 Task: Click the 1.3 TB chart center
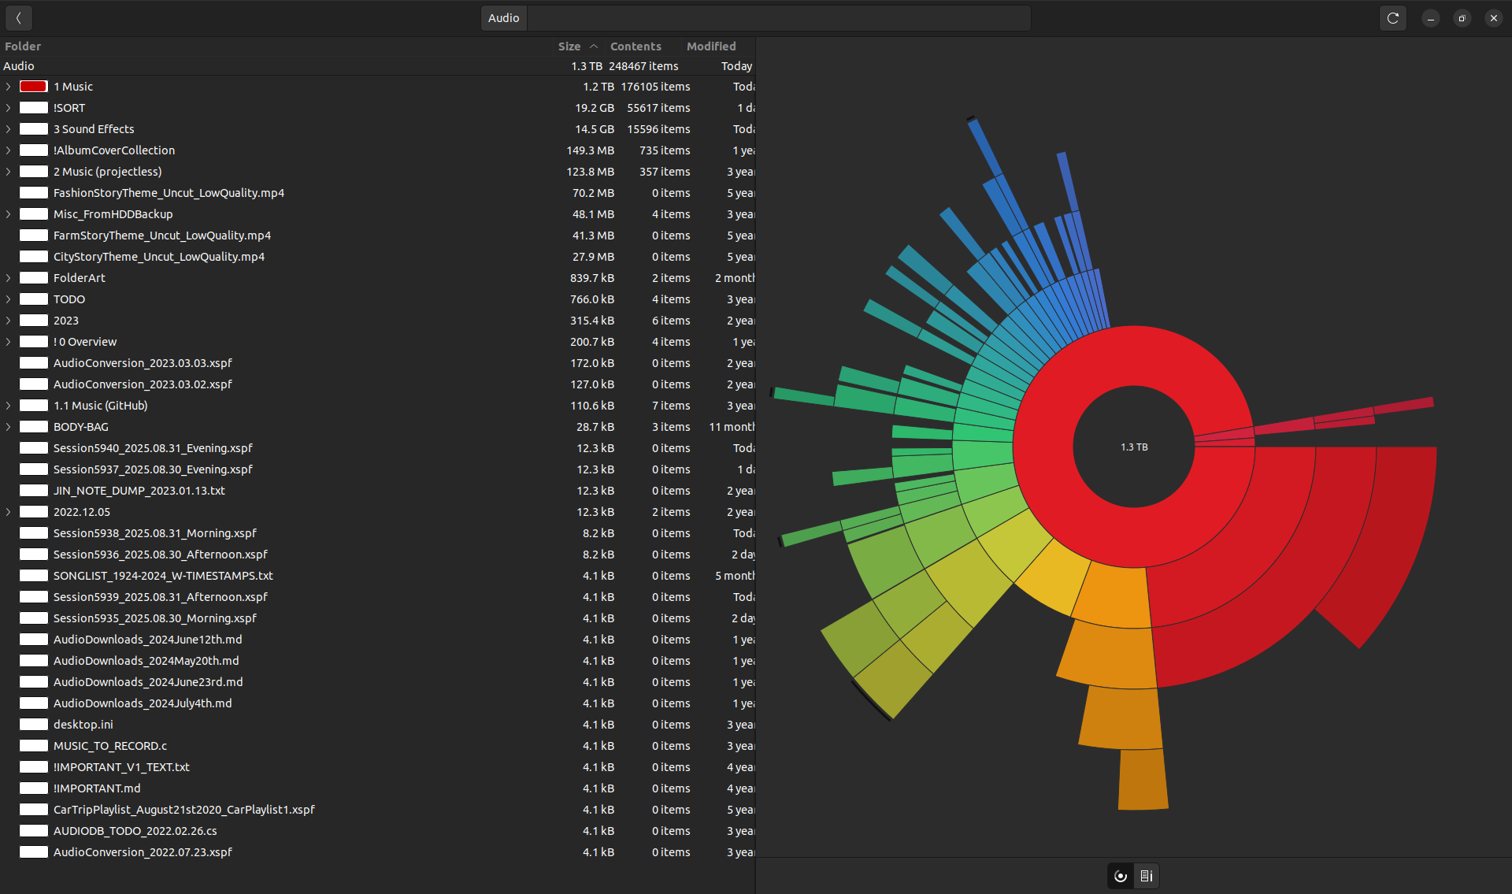pyautogui.click(x=1134, y=447)
